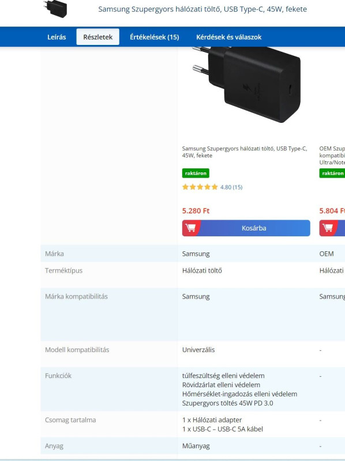Viewport: 345px width, 461px height.
Task: Open Samsung Szupergyors hálózati töltő product link
Action: point(244,152)
